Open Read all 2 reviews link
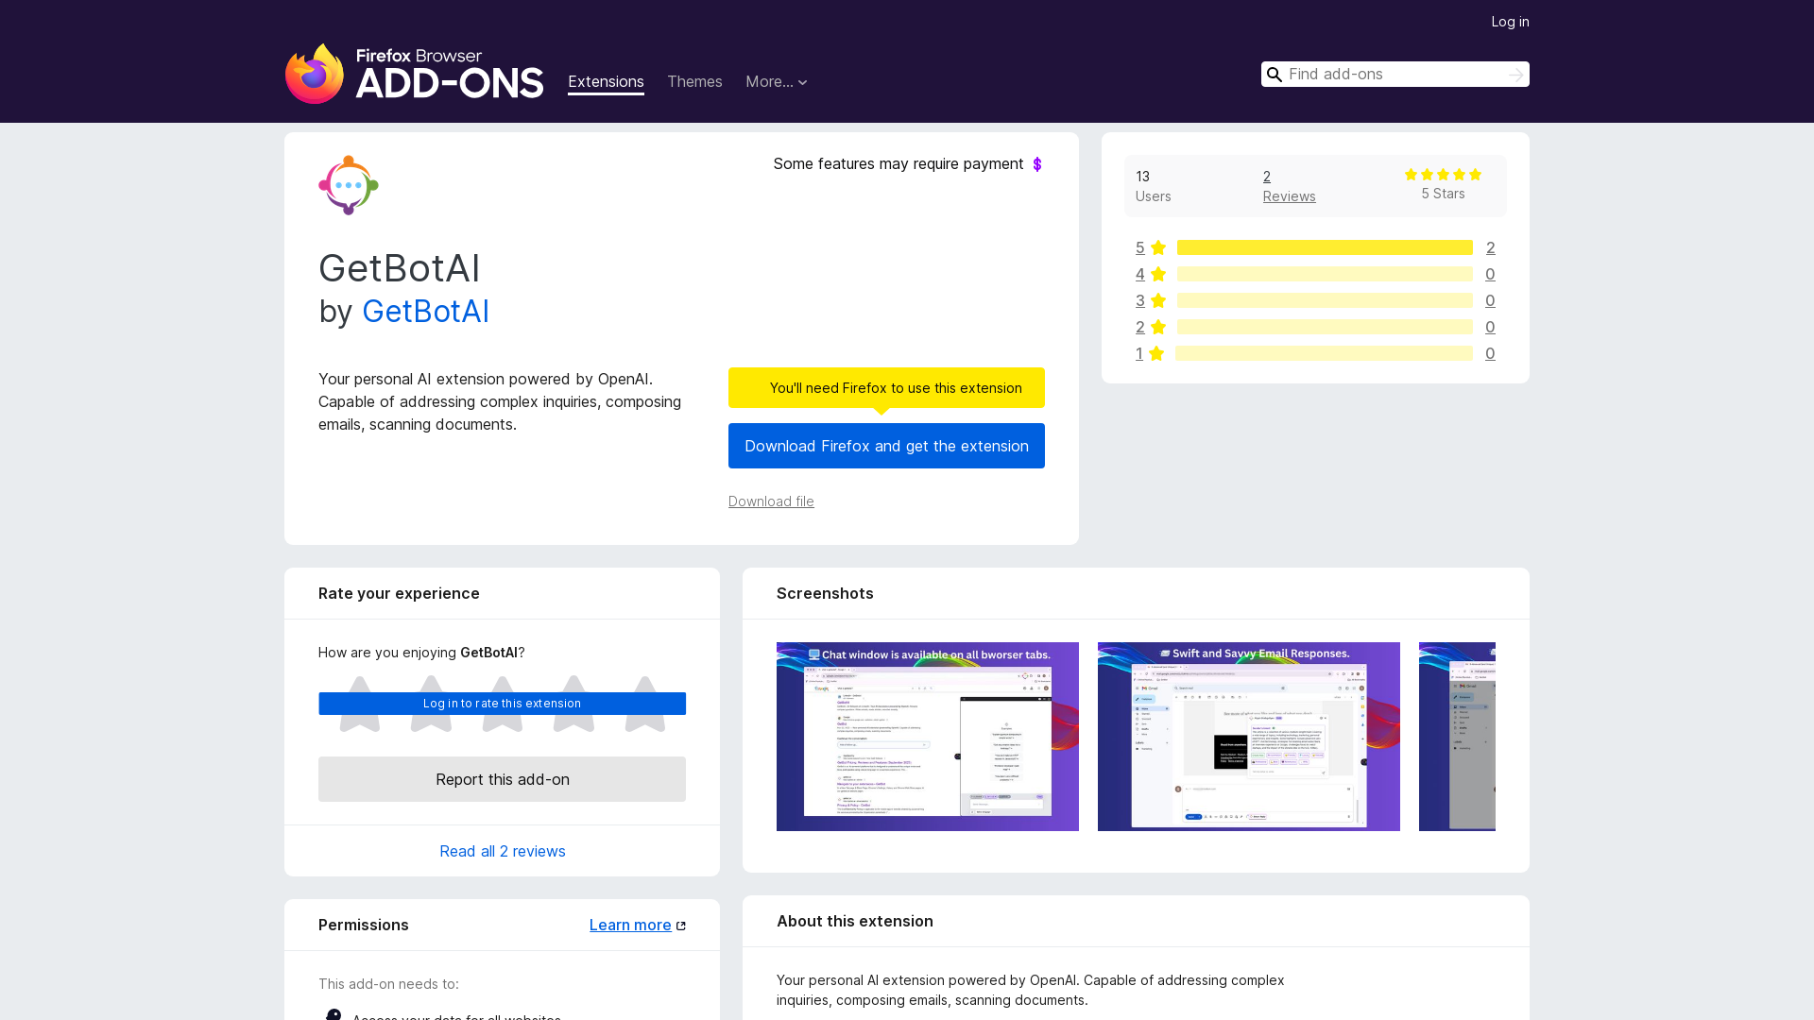The width and height of the screenshot is (1814, 1020). point(503,851)
